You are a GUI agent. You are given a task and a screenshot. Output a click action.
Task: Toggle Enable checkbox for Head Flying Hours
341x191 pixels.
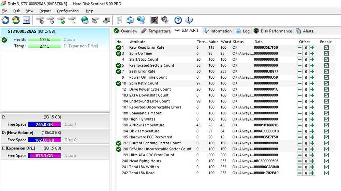pyautogui.click(x=326, y=161)
